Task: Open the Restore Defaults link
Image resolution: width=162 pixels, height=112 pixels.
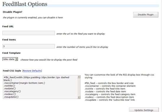Action: pos(32,71)
